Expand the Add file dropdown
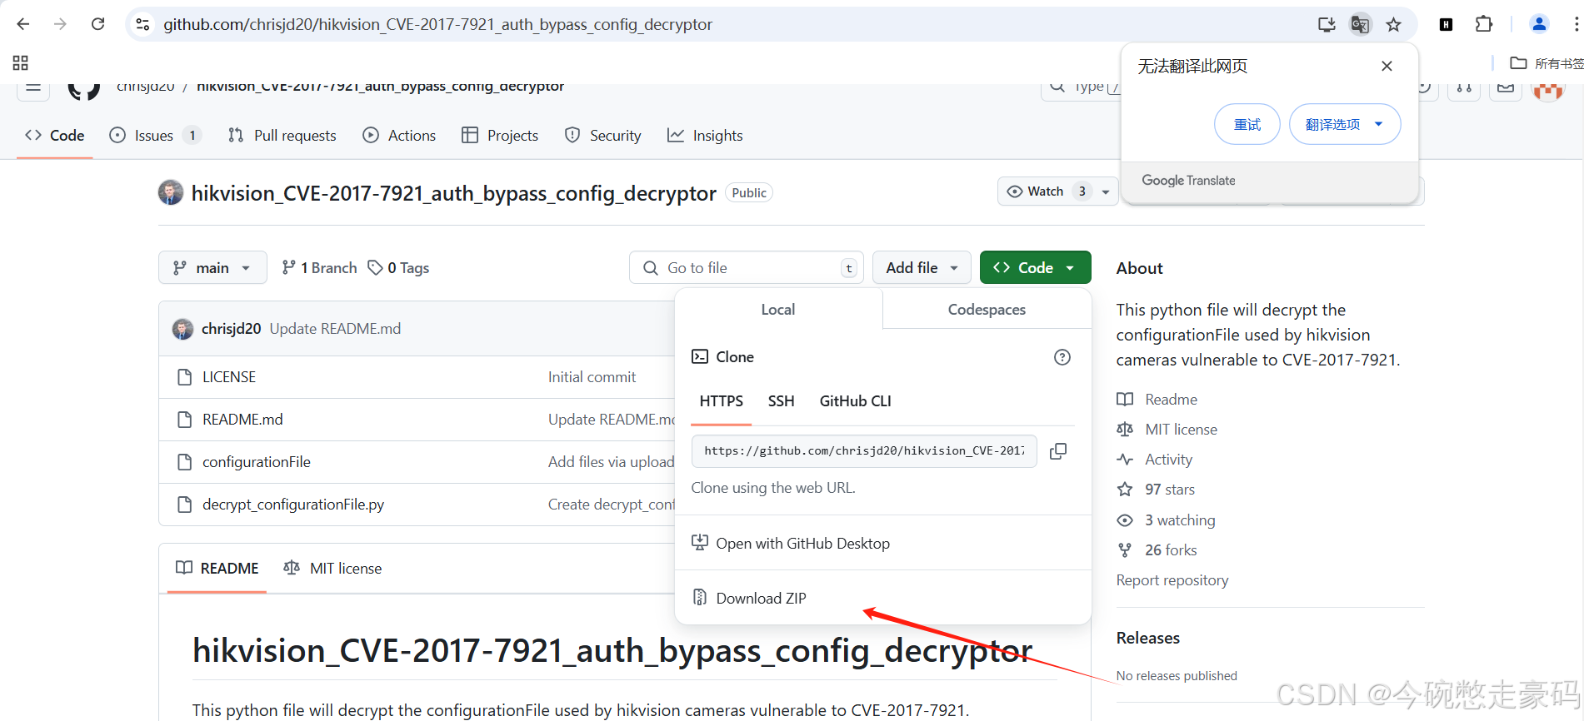 tap(922, 267)
